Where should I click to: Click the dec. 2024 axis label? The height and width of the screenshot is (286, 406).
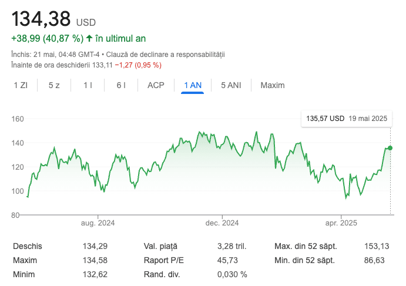tap(222, 223)
